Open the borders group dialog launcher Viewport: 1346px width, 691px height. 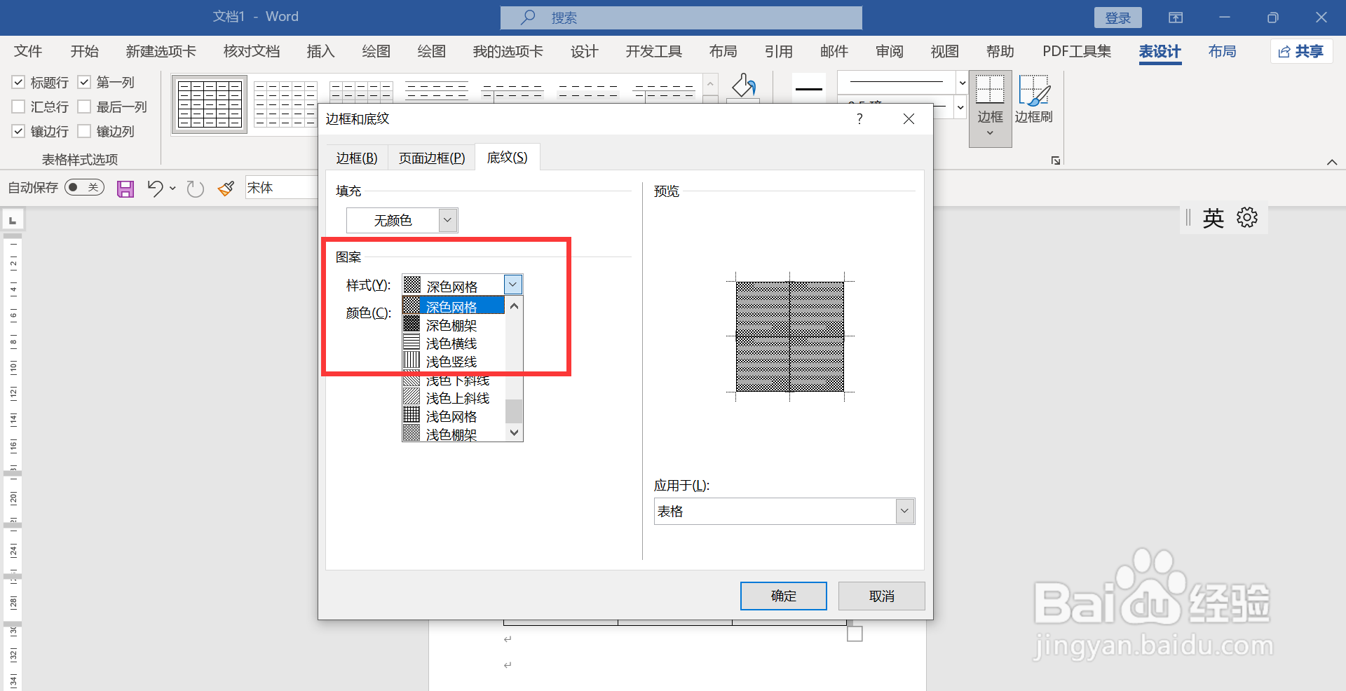tap(1056, 160)
